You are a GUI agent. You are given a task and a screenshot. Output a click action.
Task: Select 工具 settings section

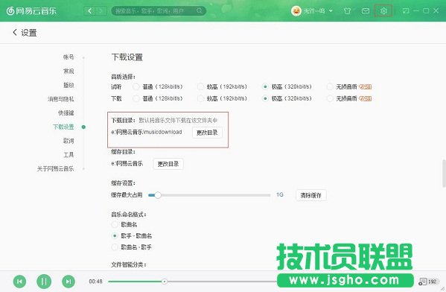click(69, 154)
